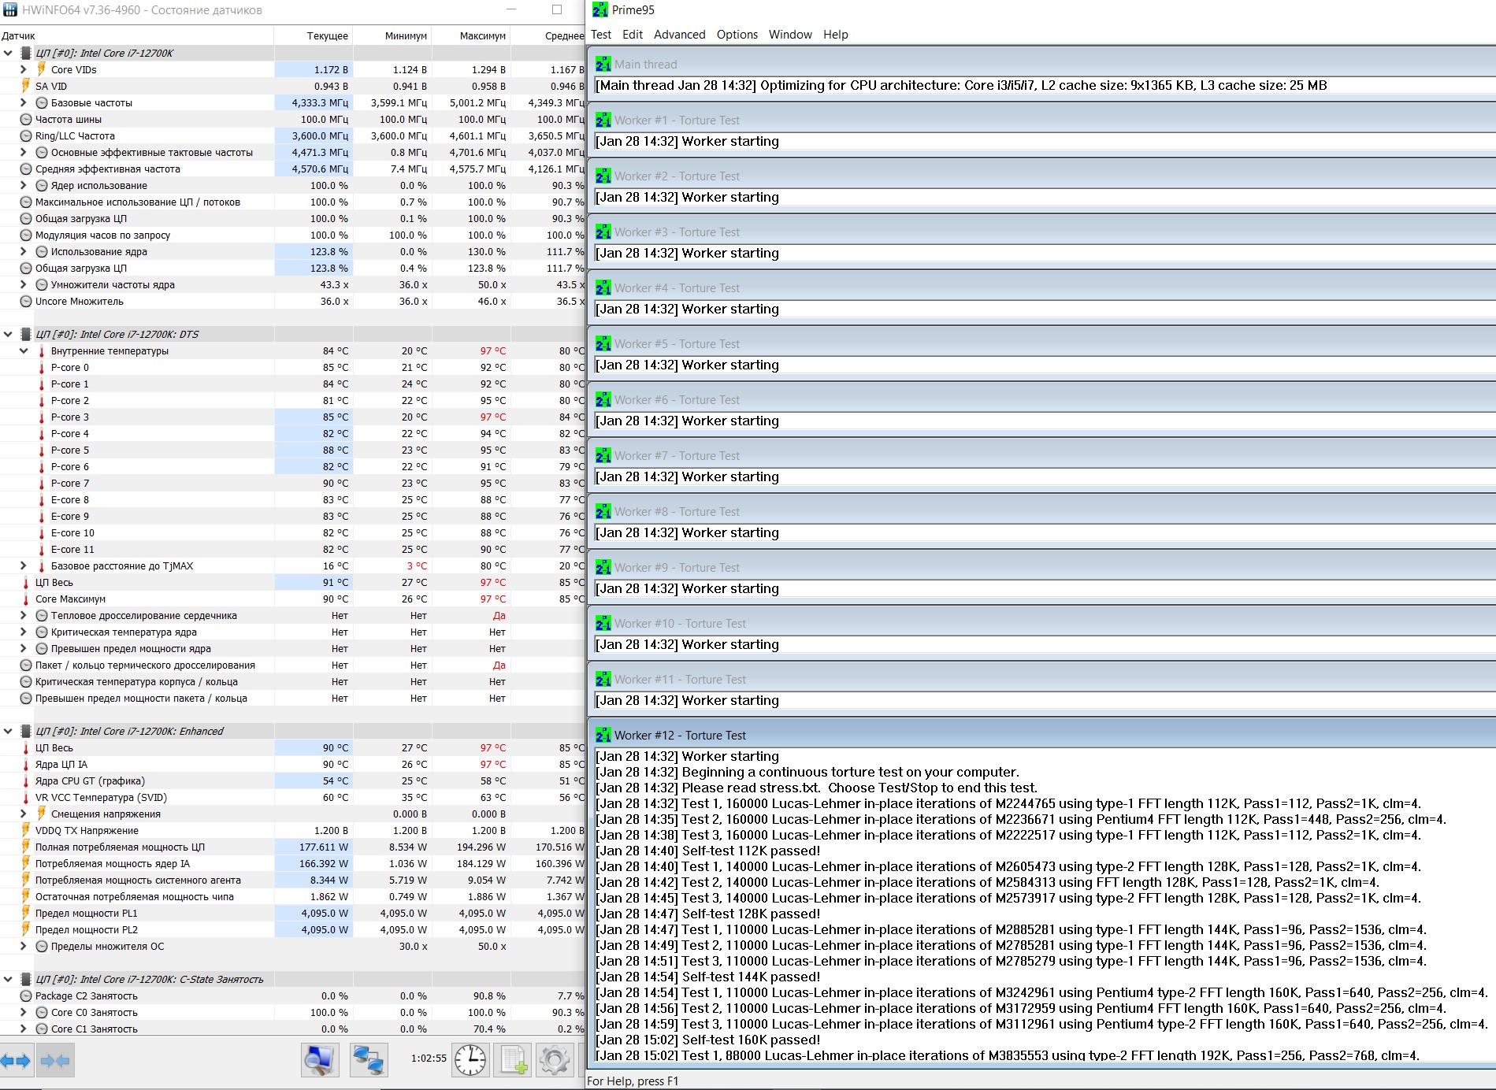Image resolution: width=1496 pixels, height=1090 pixels.
Task: Click the Worker #3 window icon
Action: [603, 232]
